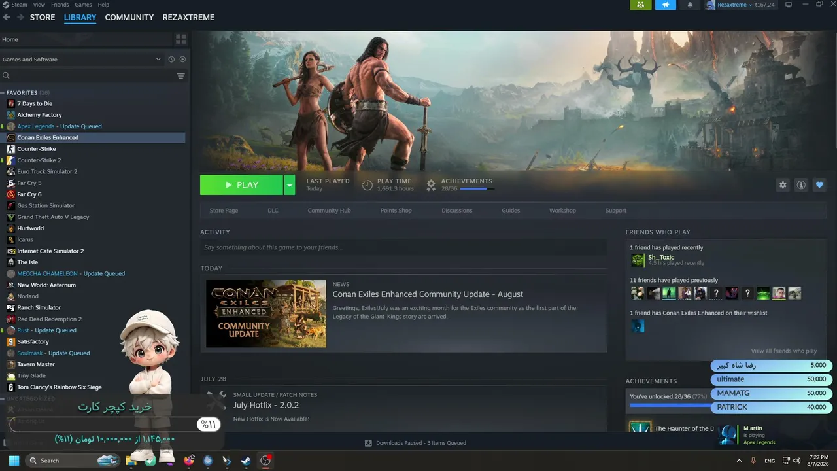Click the microphone tray icon
This screenshot has width=837, height=471.
point(753,461)
